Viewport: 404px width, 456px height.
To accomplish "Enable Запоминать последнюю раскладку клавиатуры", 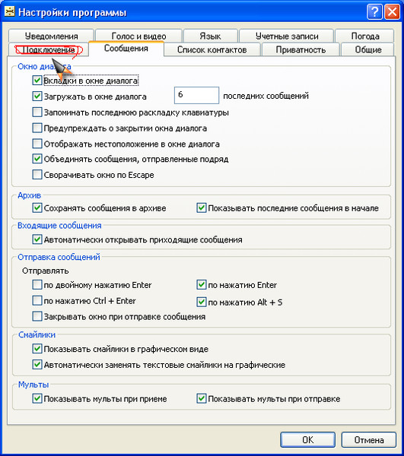I will point(37,112).
